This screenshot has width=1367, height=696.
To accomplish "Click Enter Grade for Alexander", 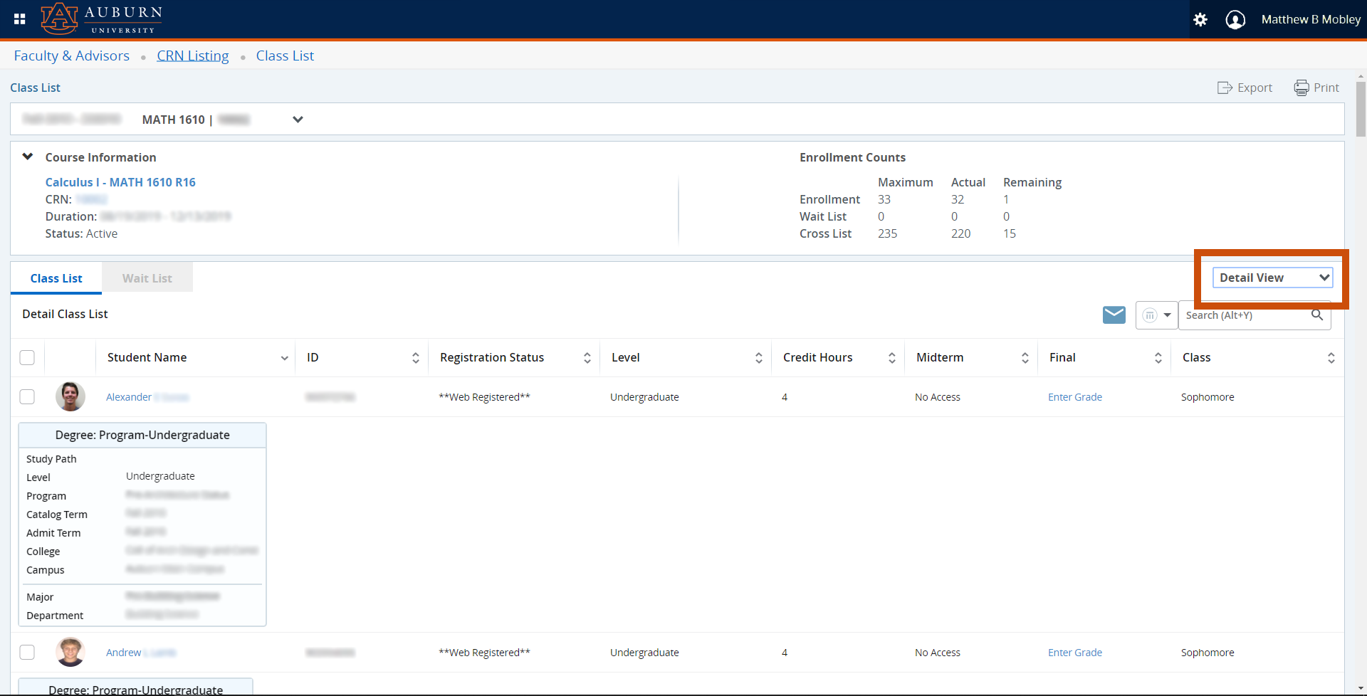I will (1074, 397).
